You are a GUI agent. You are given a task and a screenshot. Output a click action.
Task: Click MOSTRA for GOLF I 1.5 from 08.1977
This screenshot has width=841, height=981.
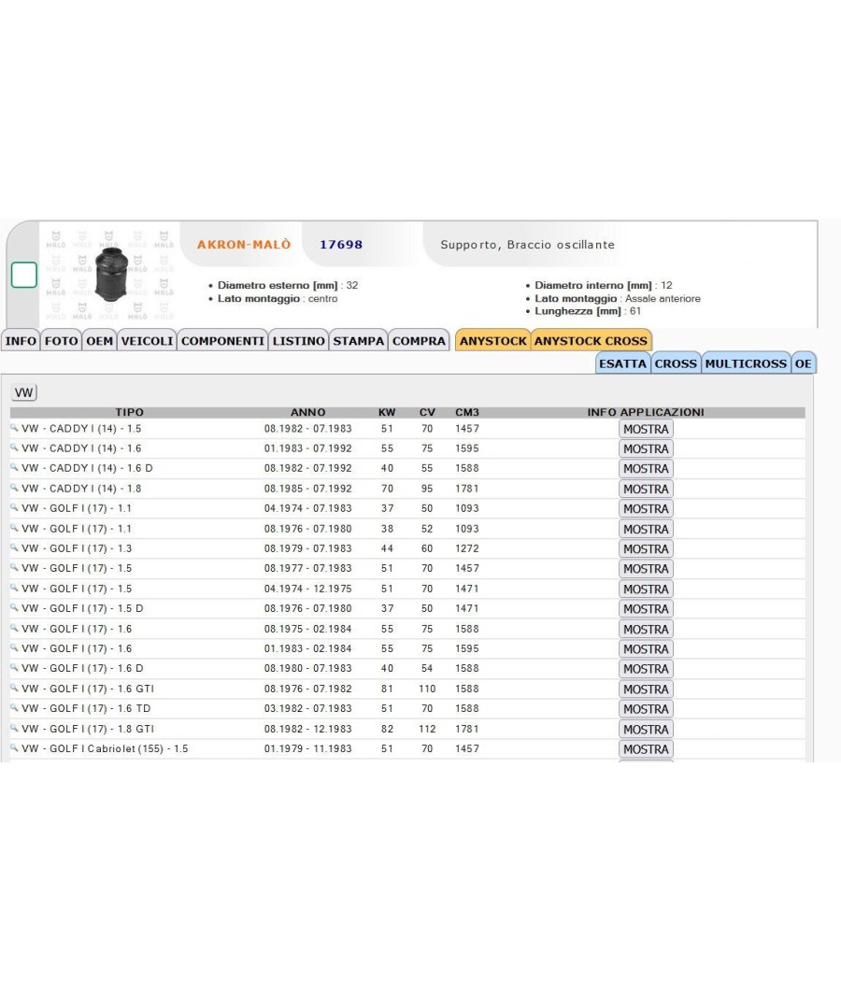pyautogui.click(x=646, y=569)
